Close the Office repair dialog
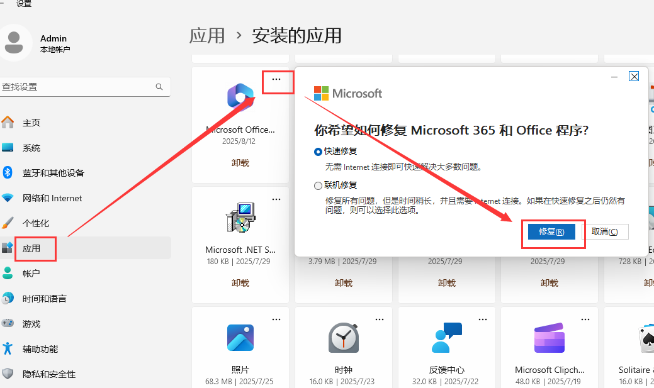The width and height of the screenshot is (654, 388). click(x=634, y=76)
